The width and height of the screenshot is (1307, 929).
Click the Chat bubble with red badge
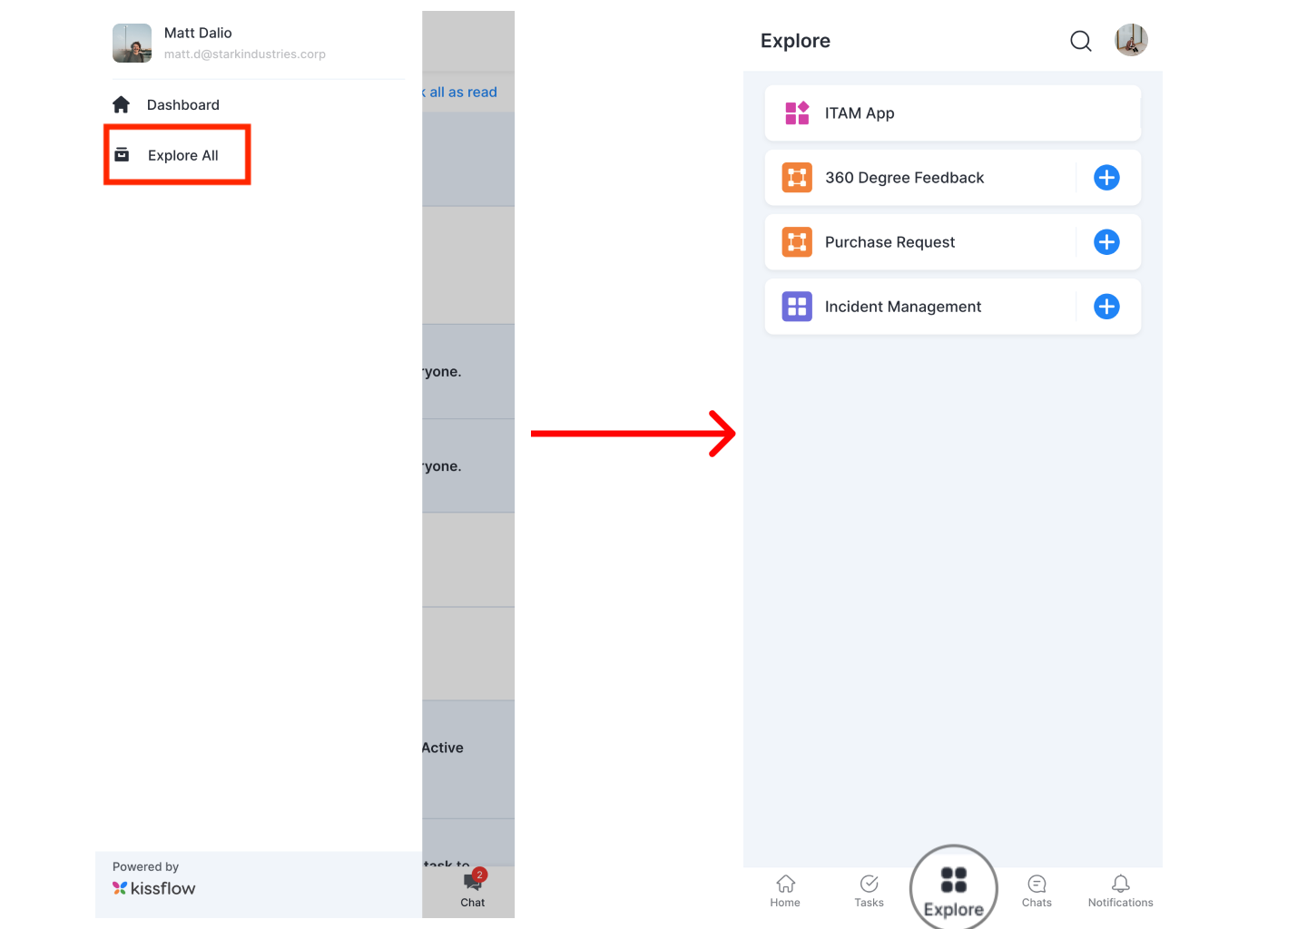click(x=474, y=882)
